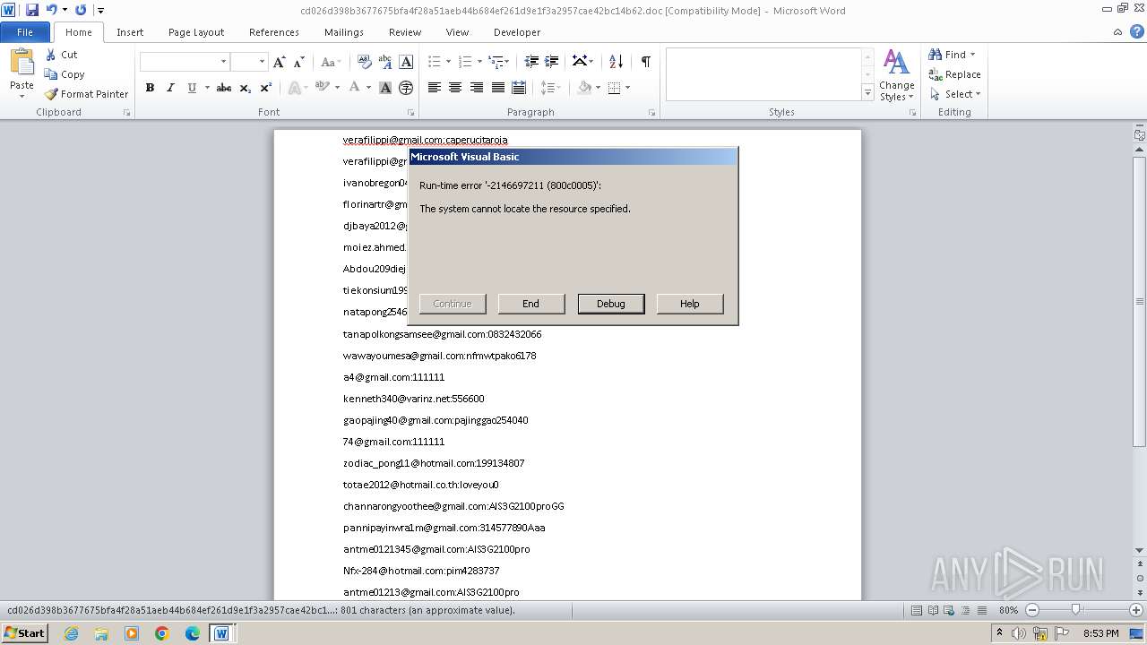Toggle Underline formatting
The image size is (1147, 645).
[191, 88]
